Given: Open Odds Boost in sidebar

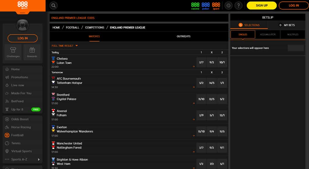Looking at the screenshot, I should [x=23, y=119].
